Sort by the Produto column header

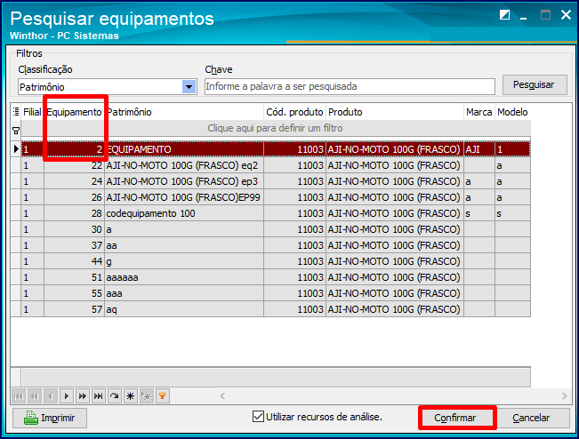[395, 112]
